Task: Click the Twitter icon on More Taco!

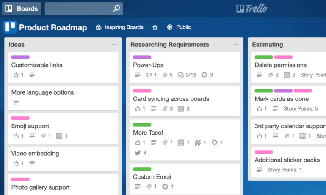Action: tap(138, 153)
